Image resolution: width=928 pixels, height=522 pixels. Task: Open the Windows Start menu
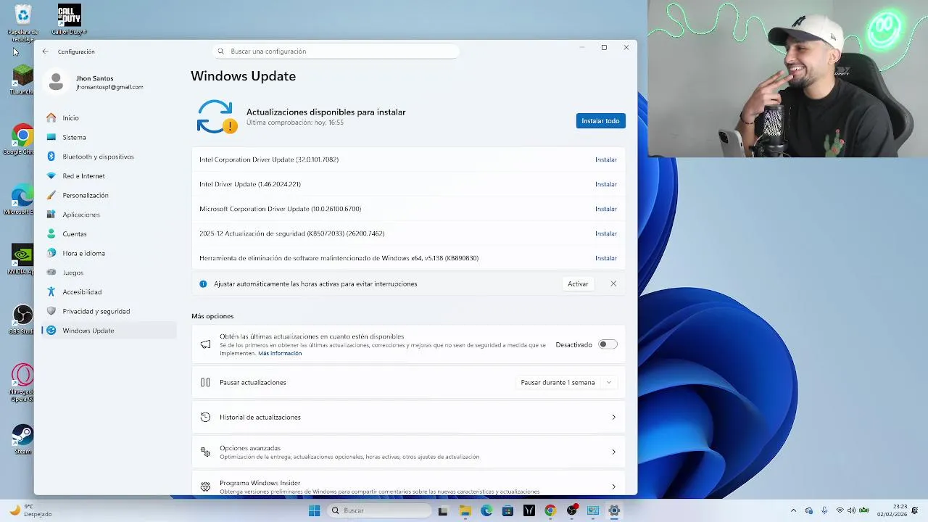[x=314, y=511]
